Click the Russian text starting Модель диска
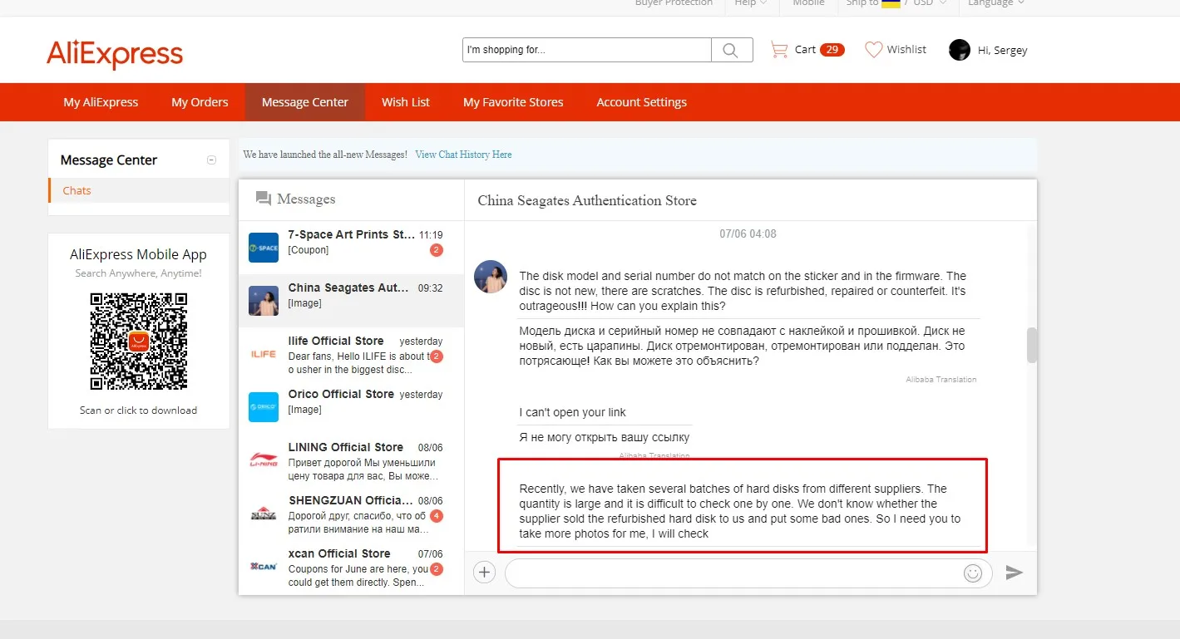Image resolution: width=1180 pixels, height=639 pixels. tap(743, 346)
